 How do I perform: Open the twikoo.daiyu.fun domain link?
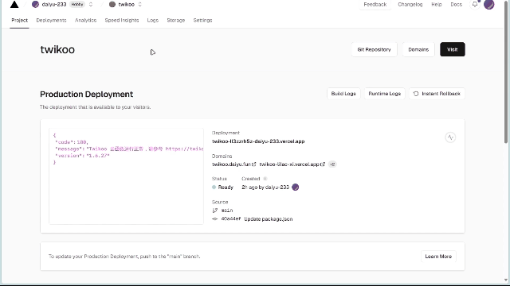pyautogui.click(x=232, y=164)
